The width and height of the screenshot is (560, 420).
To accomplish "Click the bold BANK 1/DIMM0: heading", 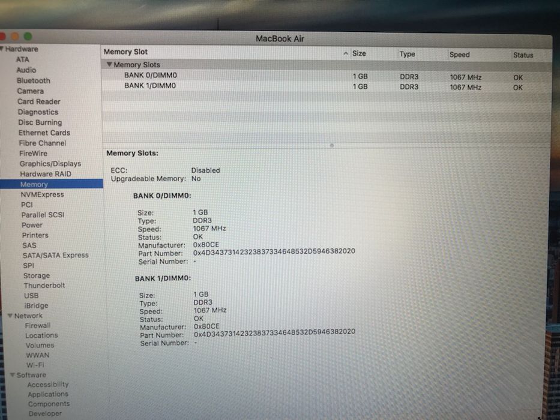I will (x=163, y=278).
